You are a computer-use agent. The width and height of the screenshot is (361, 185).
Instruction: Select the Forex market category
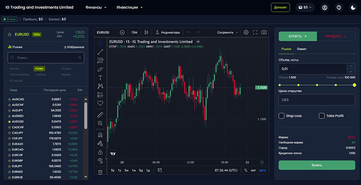click(39, 69)
